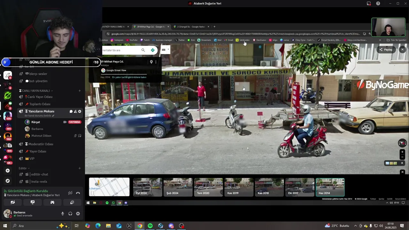409x230 pixels.
Task: Click the Google Maps URL address bar
Action: (x=235, y=34)
